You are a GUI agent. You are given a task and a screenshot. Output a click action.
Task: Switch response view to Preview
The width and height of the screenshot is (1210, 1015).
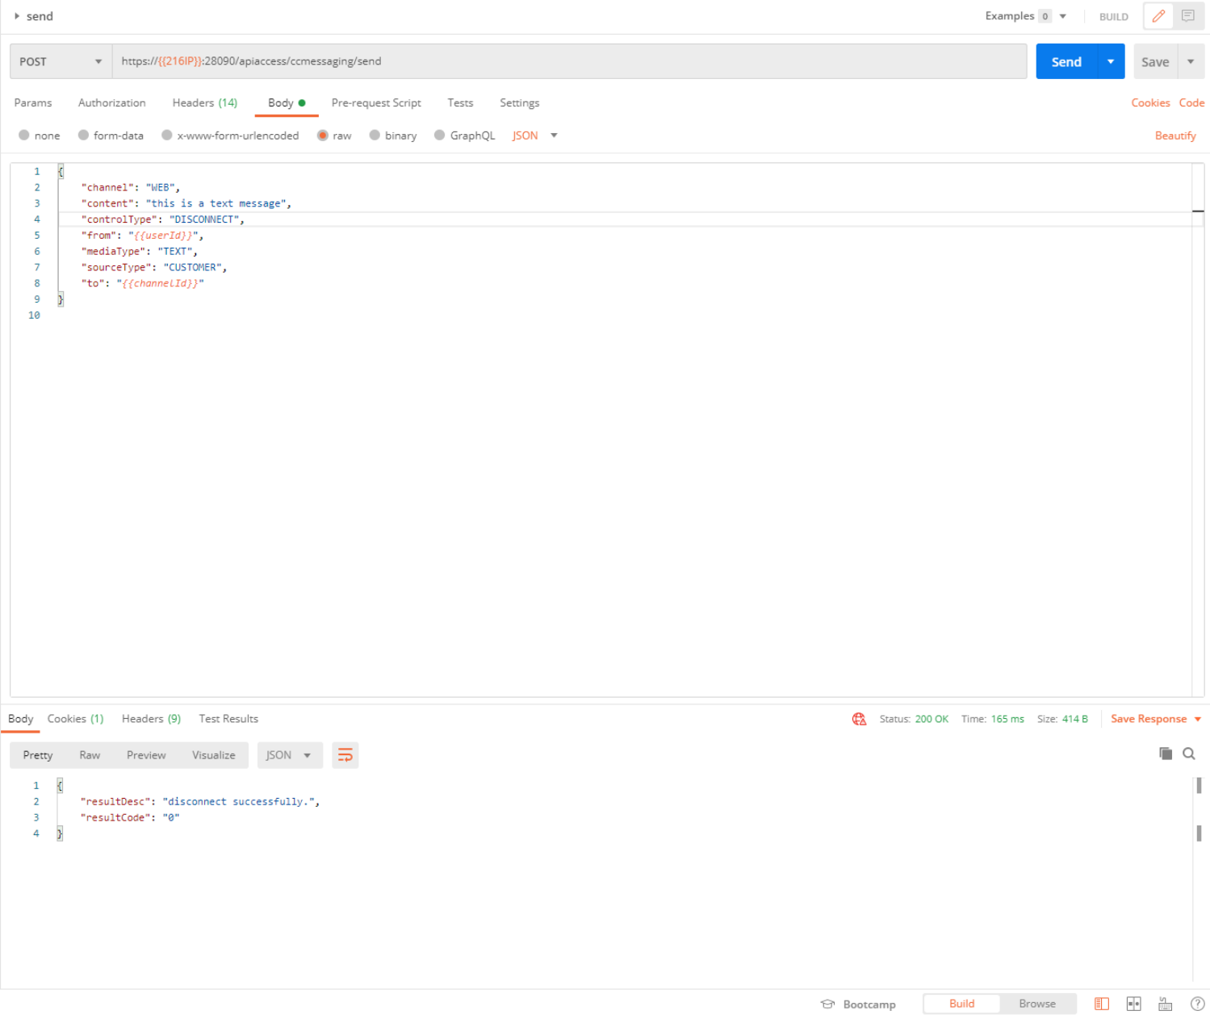(x=146, y=755)
